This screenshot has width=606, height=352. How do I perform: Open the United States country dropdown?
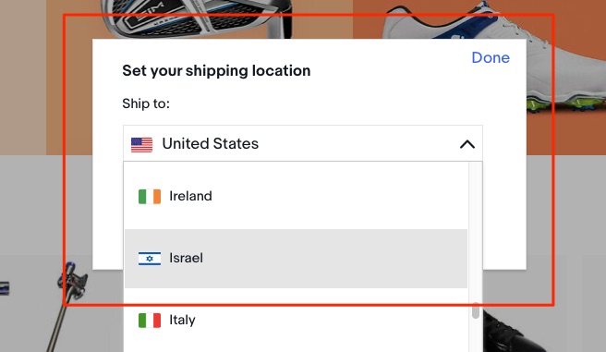pos(303,143)
